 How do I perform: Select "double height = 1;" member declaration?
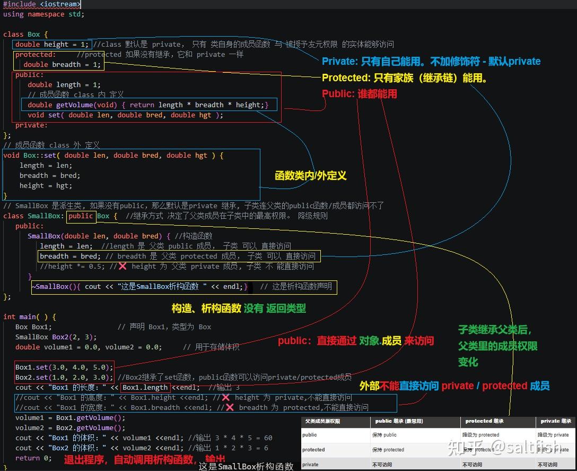(x=51, y=44)
